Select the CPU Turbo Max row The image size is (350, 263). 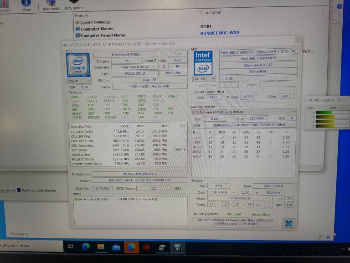coord(128,145)
